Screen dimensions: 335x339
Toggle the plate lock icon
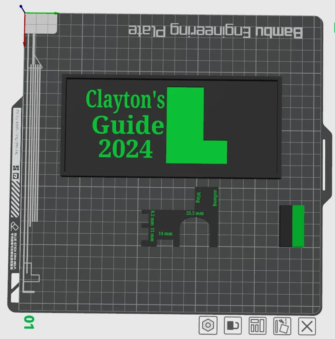pyautogui.click(x=233, y=325)
